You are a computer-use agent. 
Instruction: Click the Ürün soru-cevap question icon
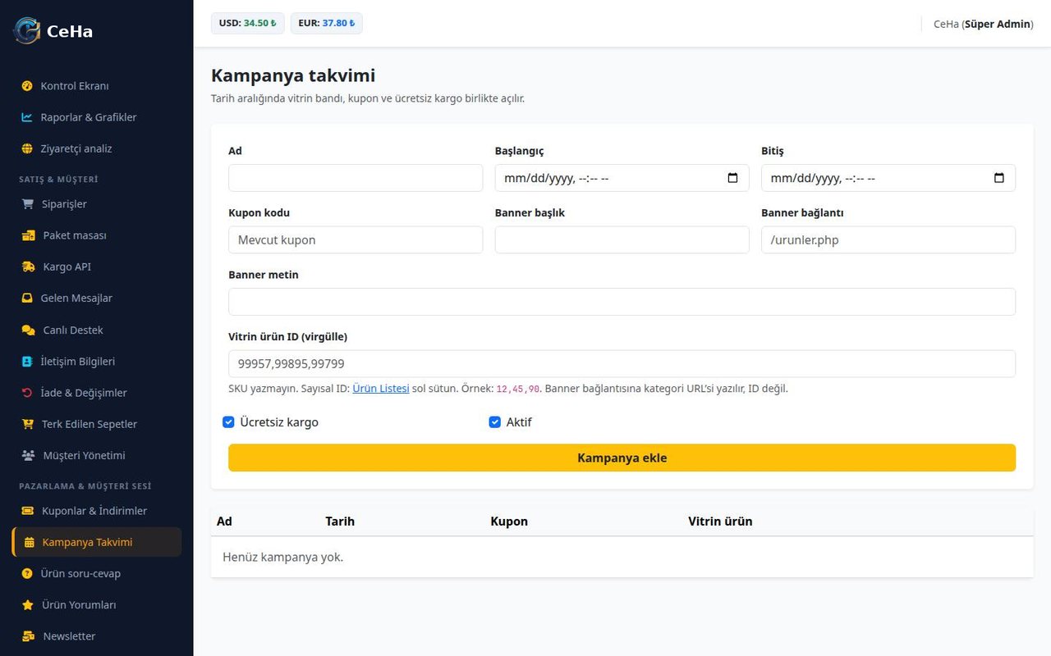coord(27,573)
